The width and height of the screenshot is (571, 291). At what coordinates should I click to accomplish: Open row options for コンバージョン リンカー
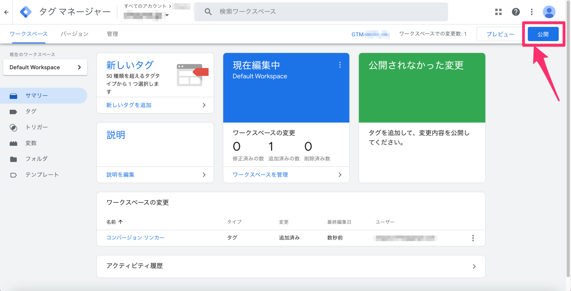(x=473, y=238)
